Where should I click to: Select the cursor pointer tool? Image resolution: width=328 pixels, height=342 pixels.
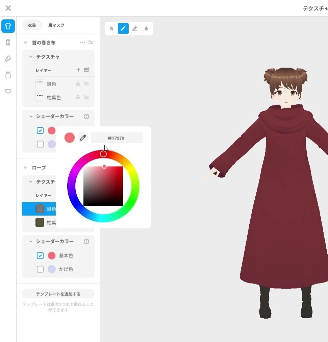[x=112, y=28]
